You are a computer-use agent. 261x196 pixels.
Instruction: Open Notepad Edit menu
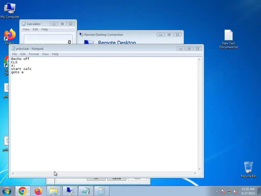point(23,54)
